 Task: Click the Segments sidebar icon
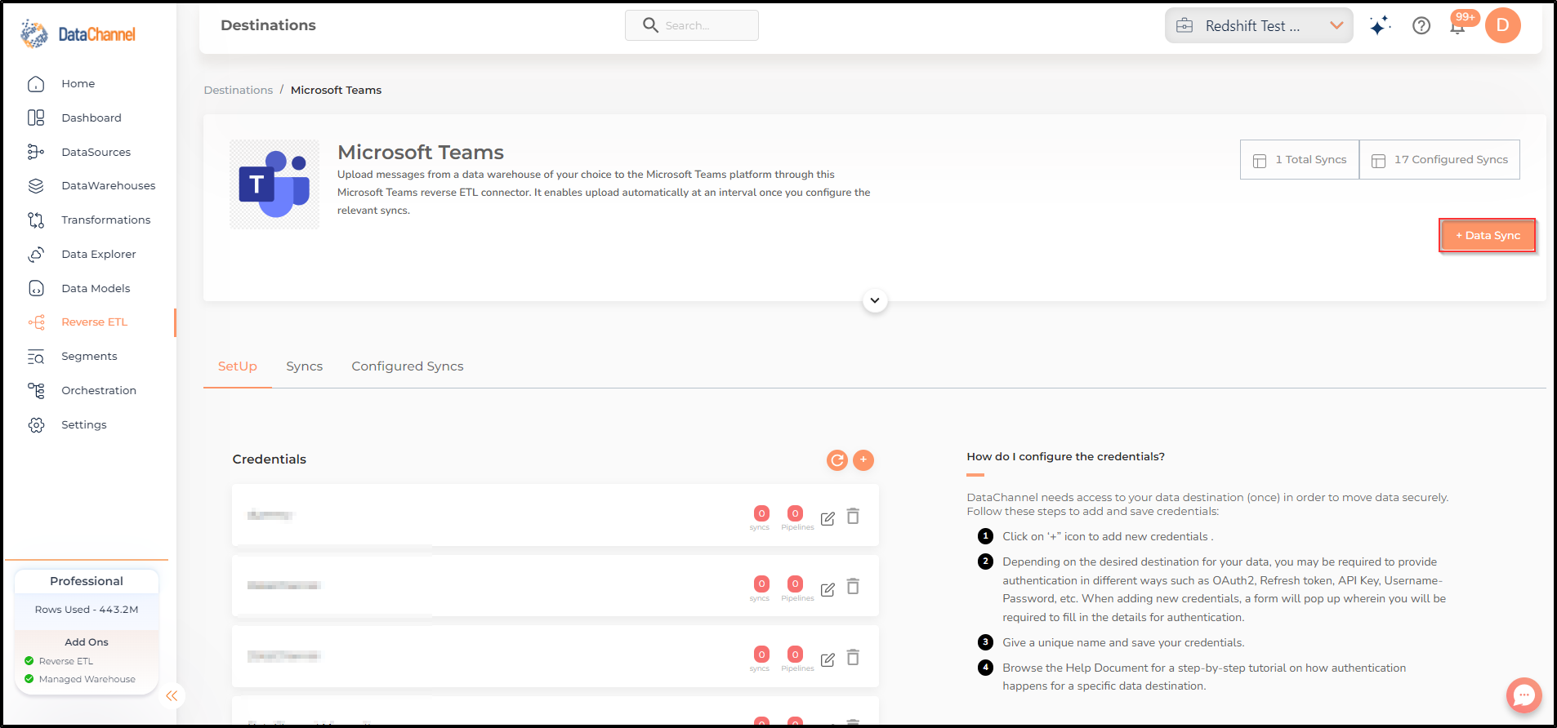tap(36, 357)
